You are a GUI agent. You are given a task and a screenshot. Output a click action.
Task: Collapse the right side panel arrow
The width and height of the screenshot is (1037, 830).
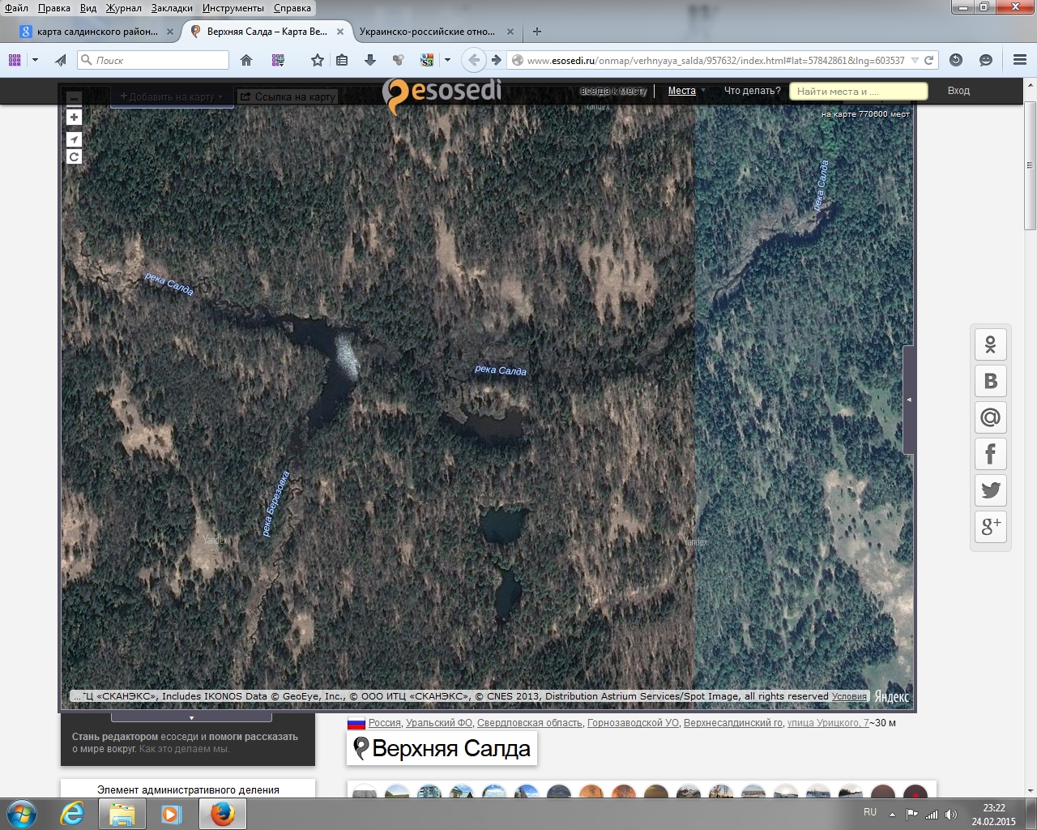point(909,400)
